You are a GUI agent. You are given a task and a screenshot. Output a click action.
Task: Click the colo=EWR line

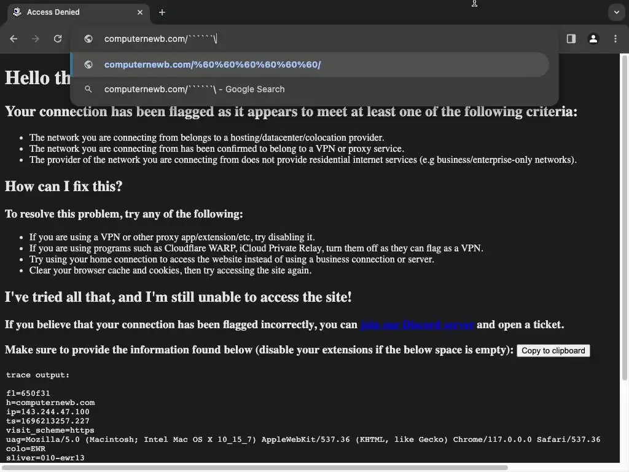point(26,449)
